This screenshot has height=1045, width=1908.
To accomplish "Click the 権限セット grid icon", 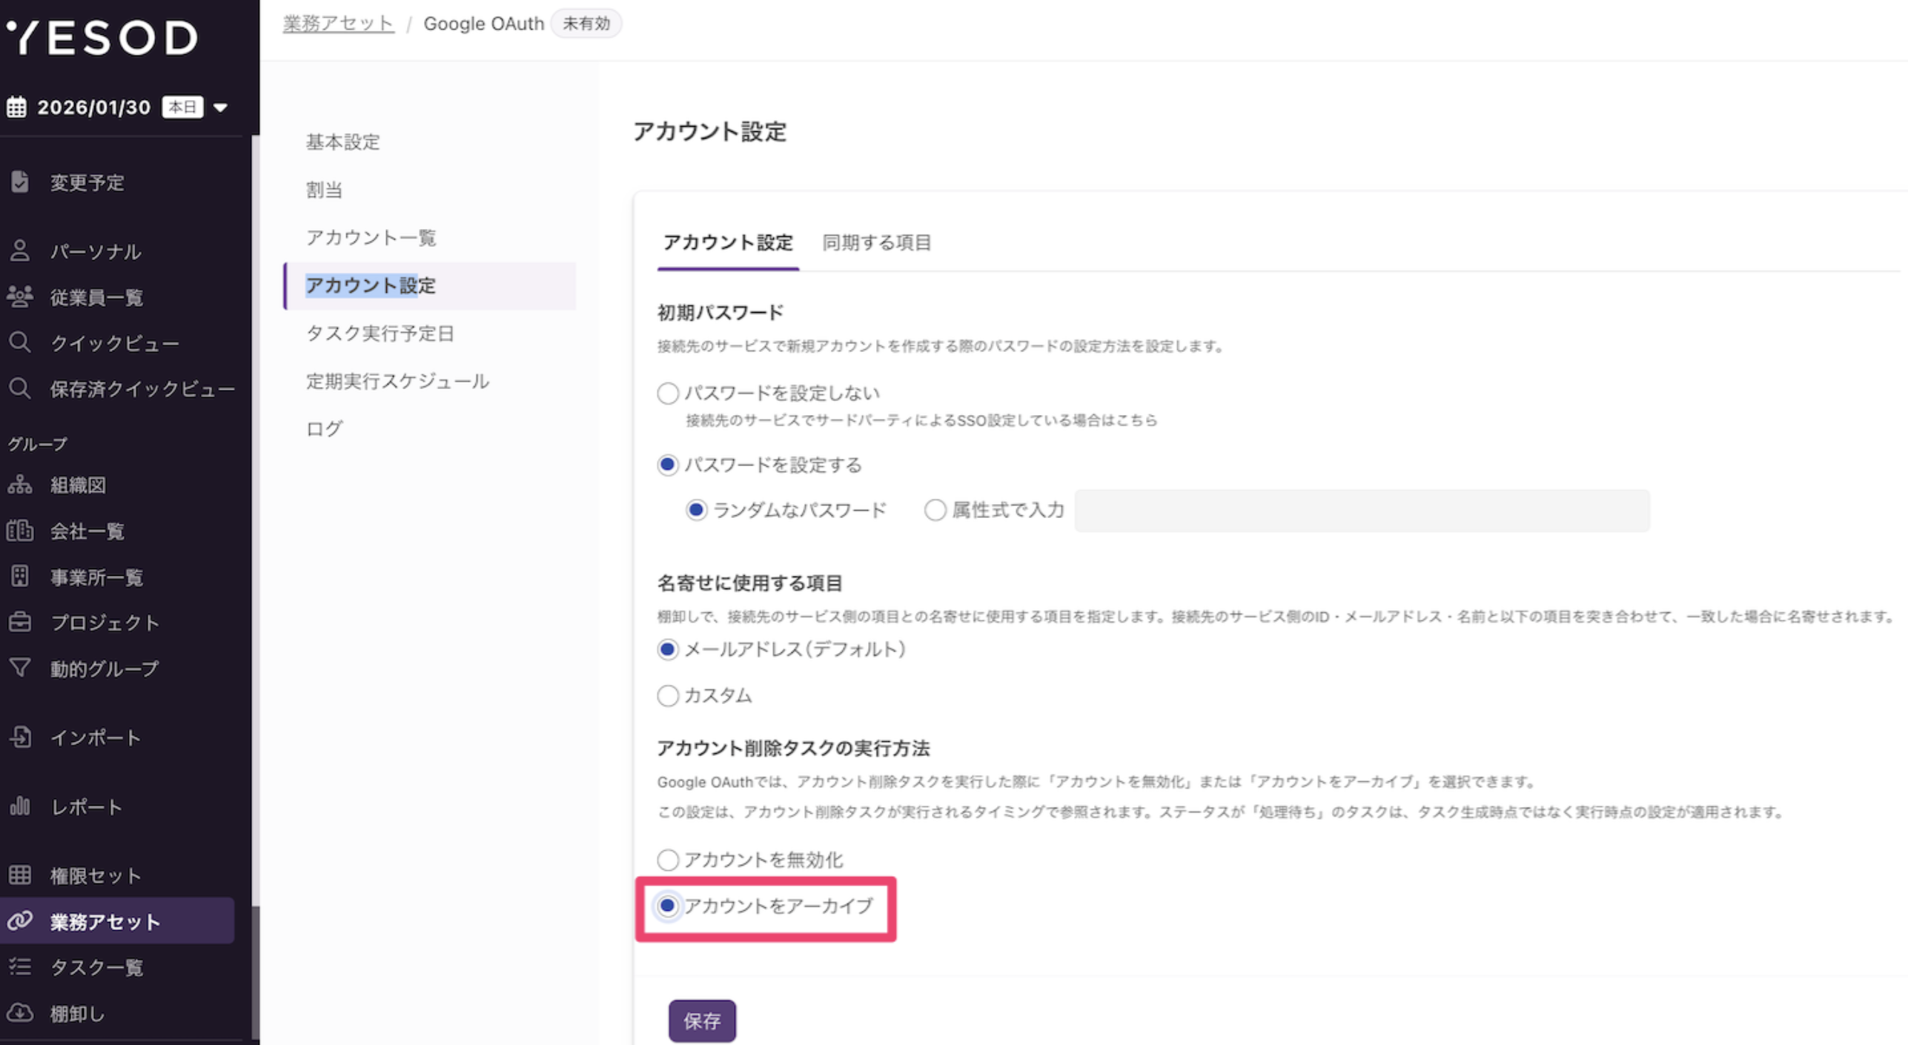I will (20, 875).
